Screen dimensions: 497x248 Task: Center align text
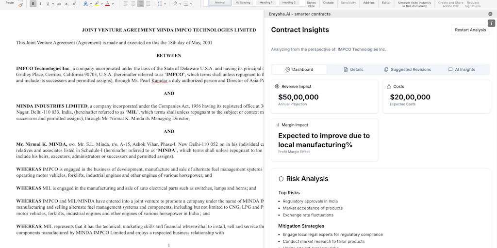tap(133, 4)
